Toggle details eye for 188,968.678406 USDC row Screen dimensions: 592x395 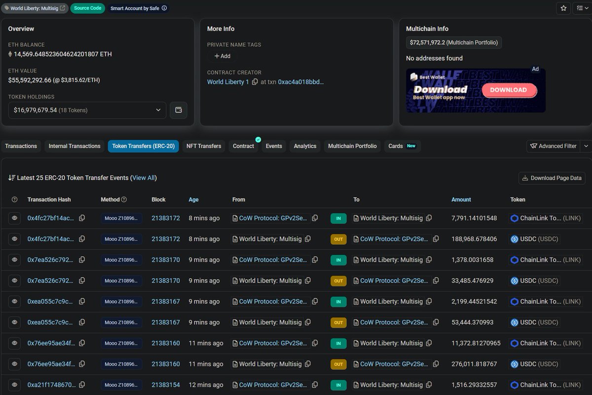coord(15,239)
